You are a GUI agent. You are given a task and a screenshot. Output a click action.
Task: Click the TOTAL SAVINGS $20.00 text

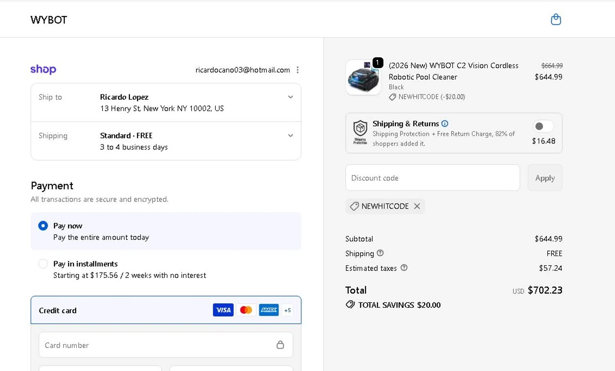coord(399,305)
